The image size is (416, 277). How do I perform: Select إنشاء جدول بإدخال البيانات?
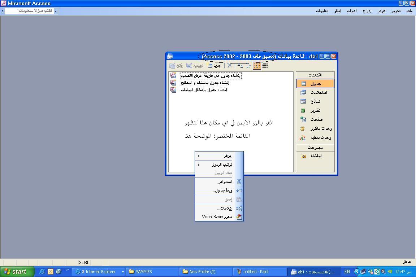(x=204, y=90)
